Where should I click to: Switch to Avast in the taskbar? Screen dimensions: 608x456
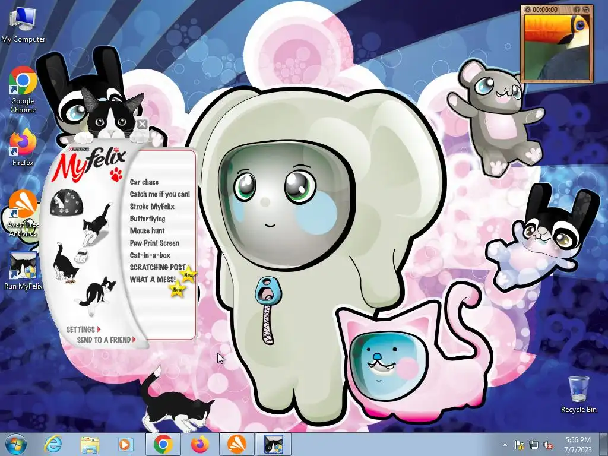[236, 444]
